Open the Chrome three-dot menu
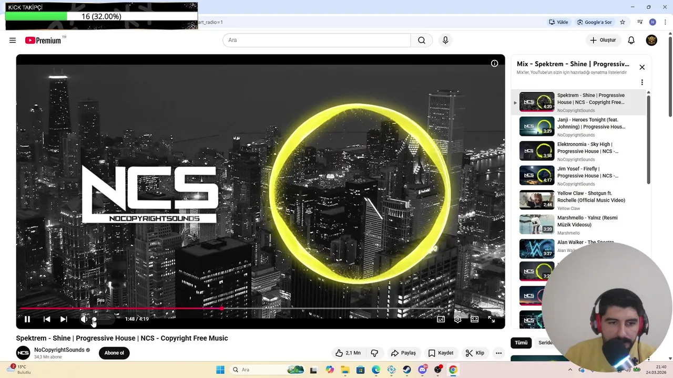This screenshot has width=673, height=378. (665, 22)
